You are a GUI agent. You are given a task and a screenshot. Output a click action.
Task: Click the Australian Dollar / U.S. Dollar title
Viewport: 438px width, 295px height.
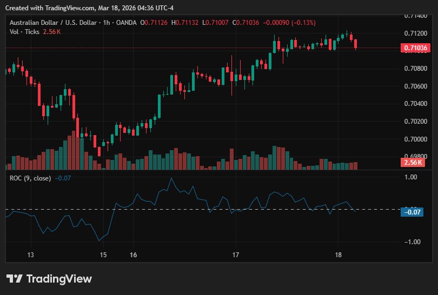coord(54,23)
